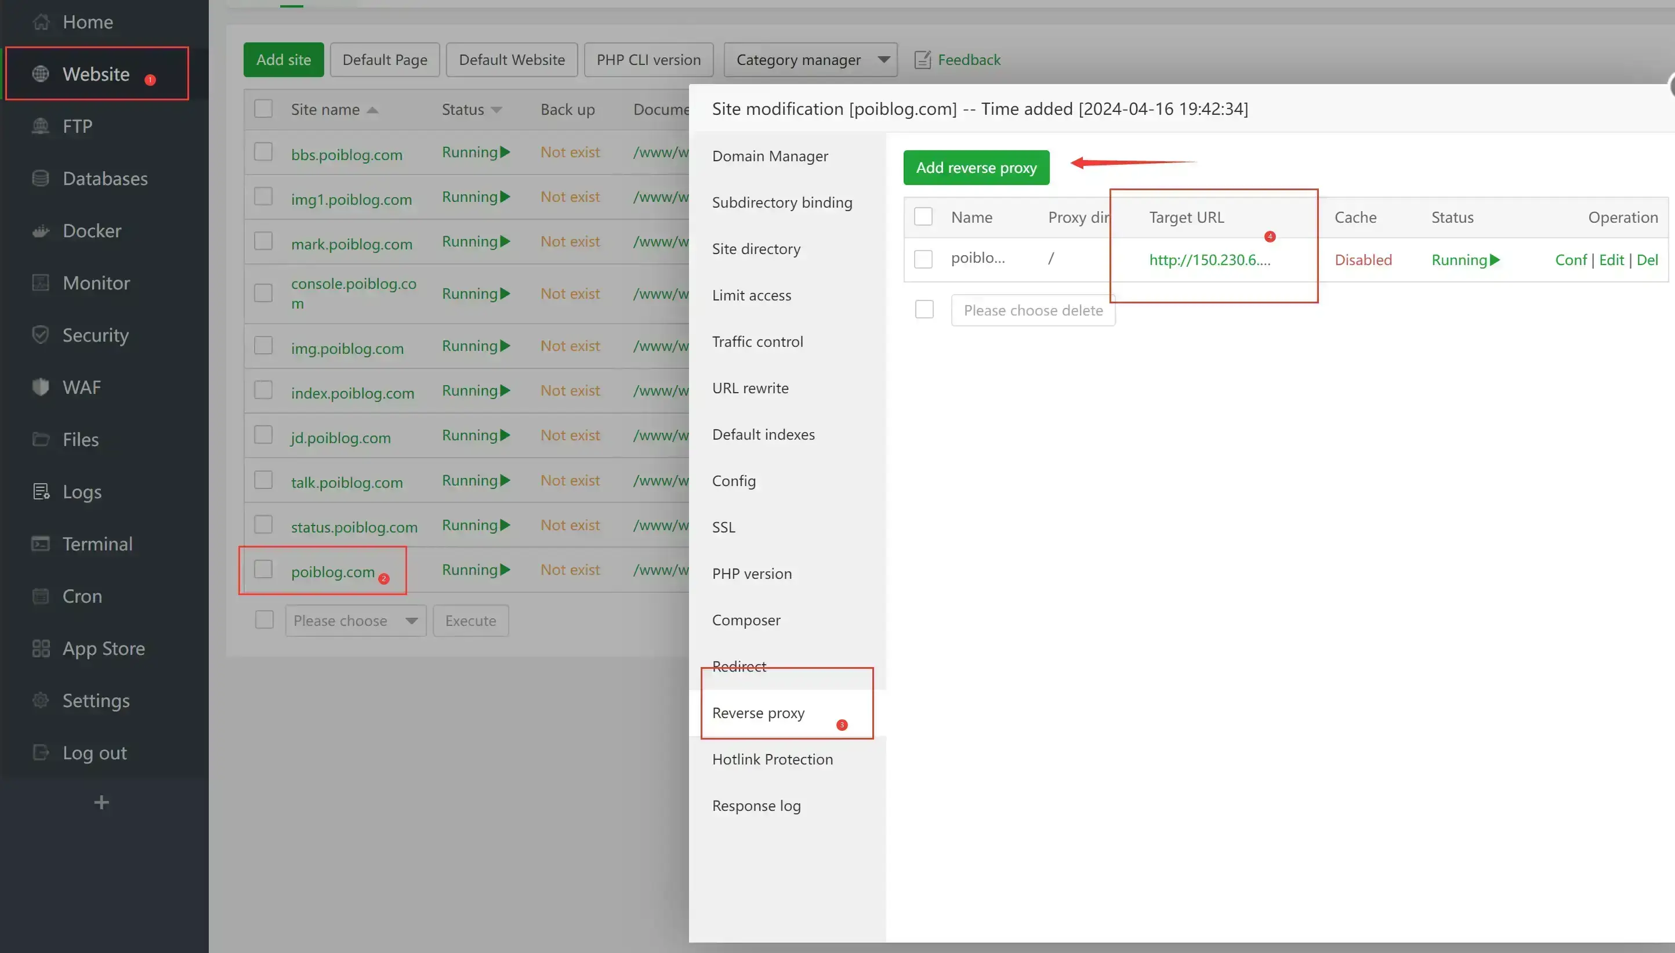This screenshot has width=1675, height=953.
Task: Click the play icon next to poiblog.com Running
Action: click(x=505, y=570)
